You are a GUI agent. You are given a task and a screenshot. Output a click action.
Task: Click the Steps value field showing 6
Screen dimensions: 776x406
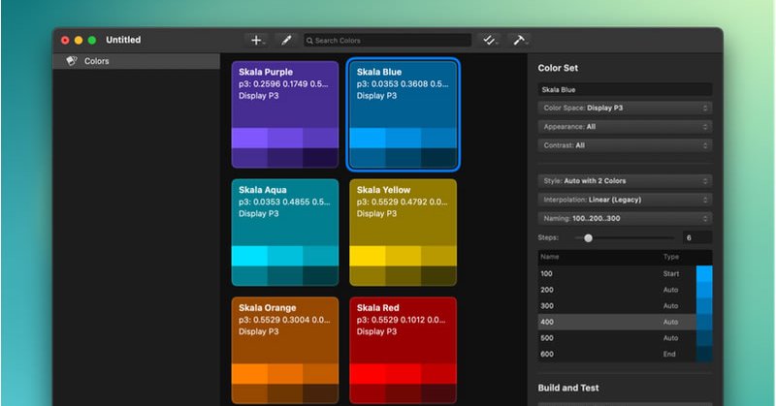[x=697, y=237]
